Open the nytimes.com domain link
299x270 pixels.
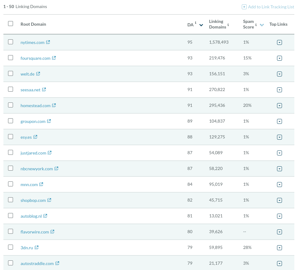point(32,42)
